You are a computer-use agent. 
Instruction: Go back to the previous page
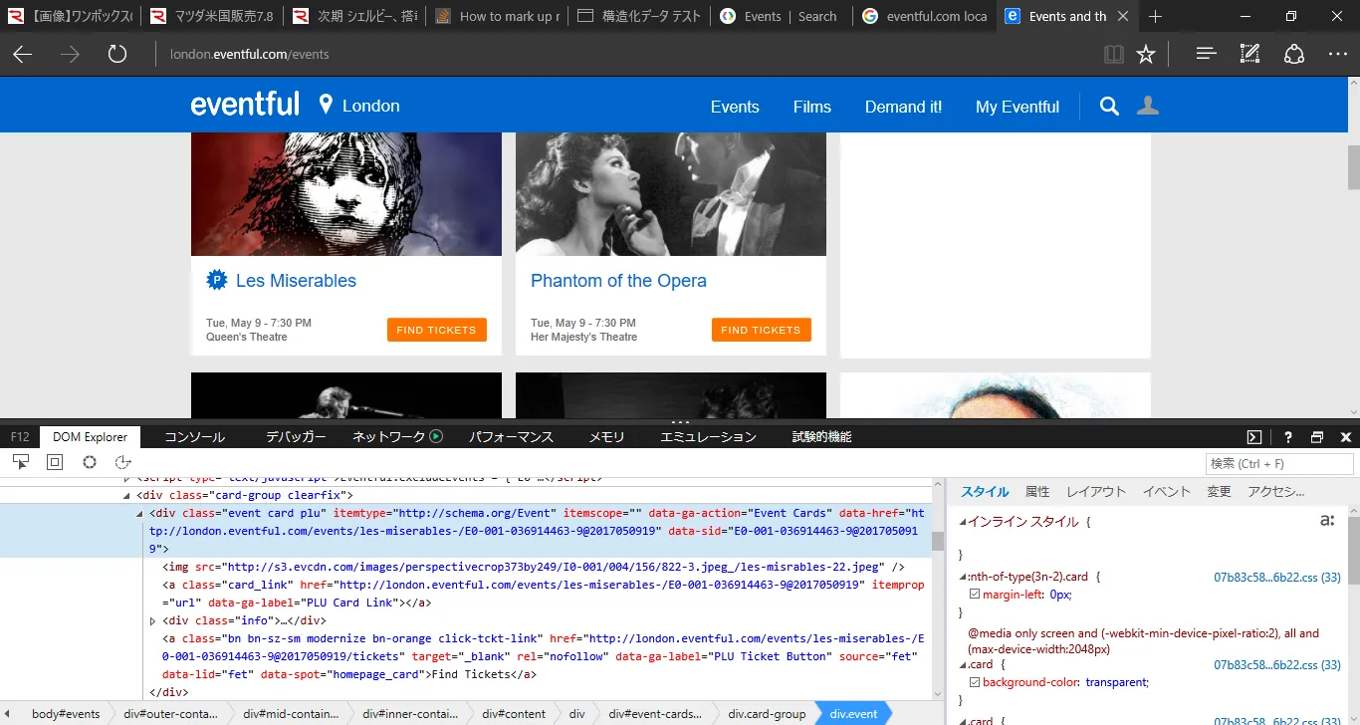point(22,55)
